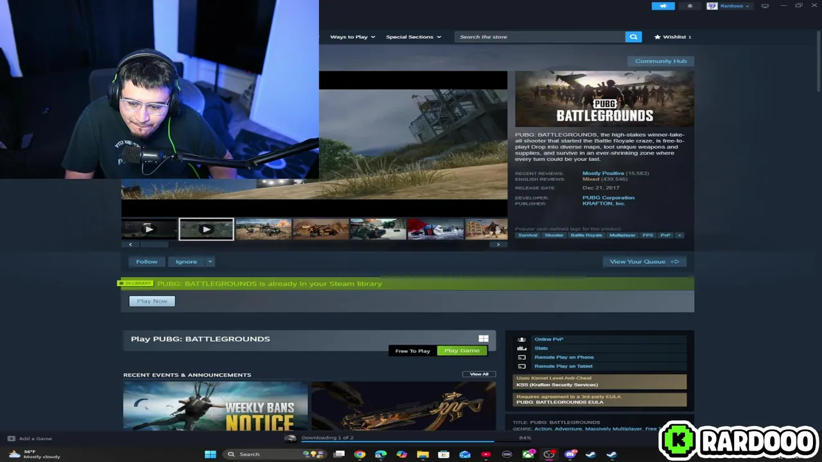The height and width of the screenshot is (462, 822).
Task: Click the Windows platform icon
Action: (x=484, y=339)
